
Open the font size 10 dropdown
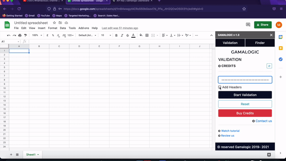[x=106, y=35]
